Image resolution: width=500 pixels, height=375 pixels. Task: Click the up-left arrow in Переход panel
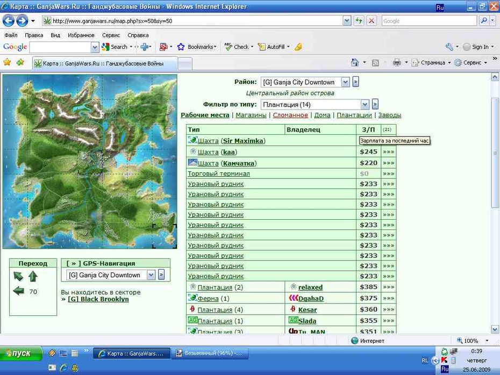coord(18,276)
